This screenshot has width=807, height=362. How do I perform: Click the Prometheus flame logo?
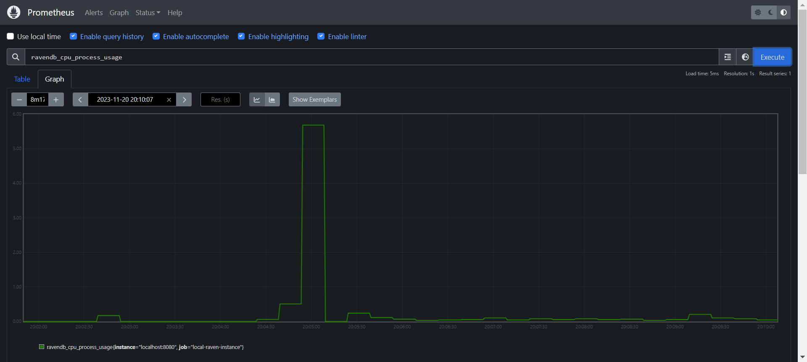tap(14, 12)
